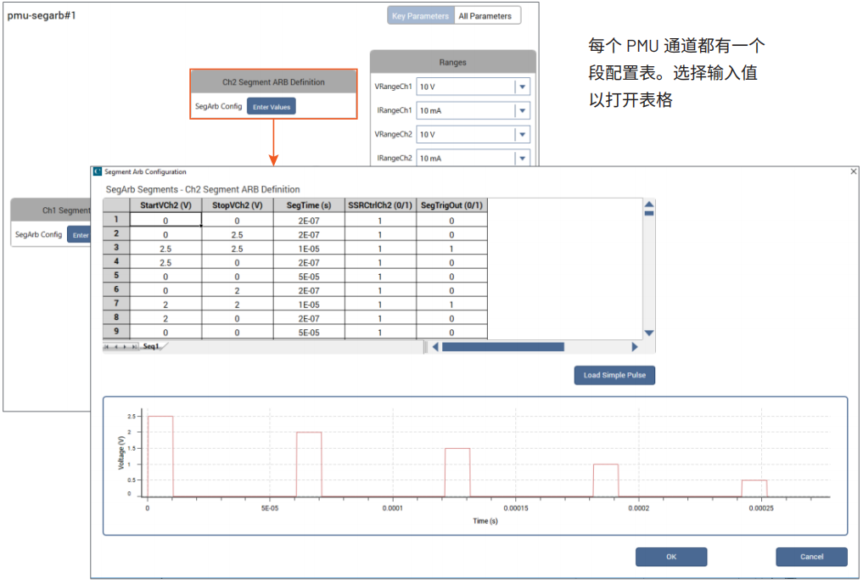Select row header 7
This screenshot has height=583, width=863.
116,304
